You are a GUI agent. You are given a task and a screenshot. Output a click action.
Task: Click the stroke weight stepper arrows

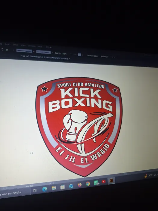2,49
